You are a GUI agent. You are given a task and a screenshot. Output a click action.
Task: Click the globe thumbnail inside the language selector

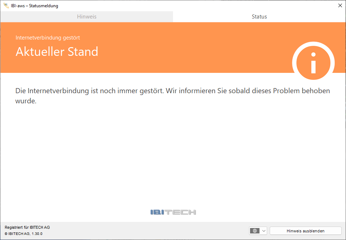coord(254,231)
